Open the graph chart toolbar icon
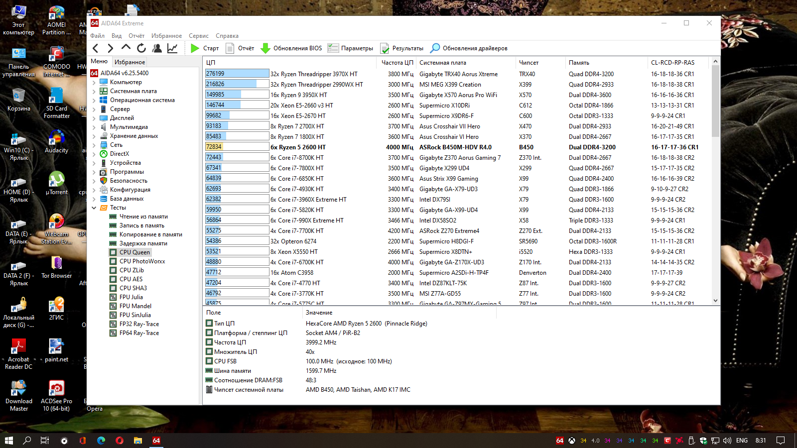 pos(172,48)
